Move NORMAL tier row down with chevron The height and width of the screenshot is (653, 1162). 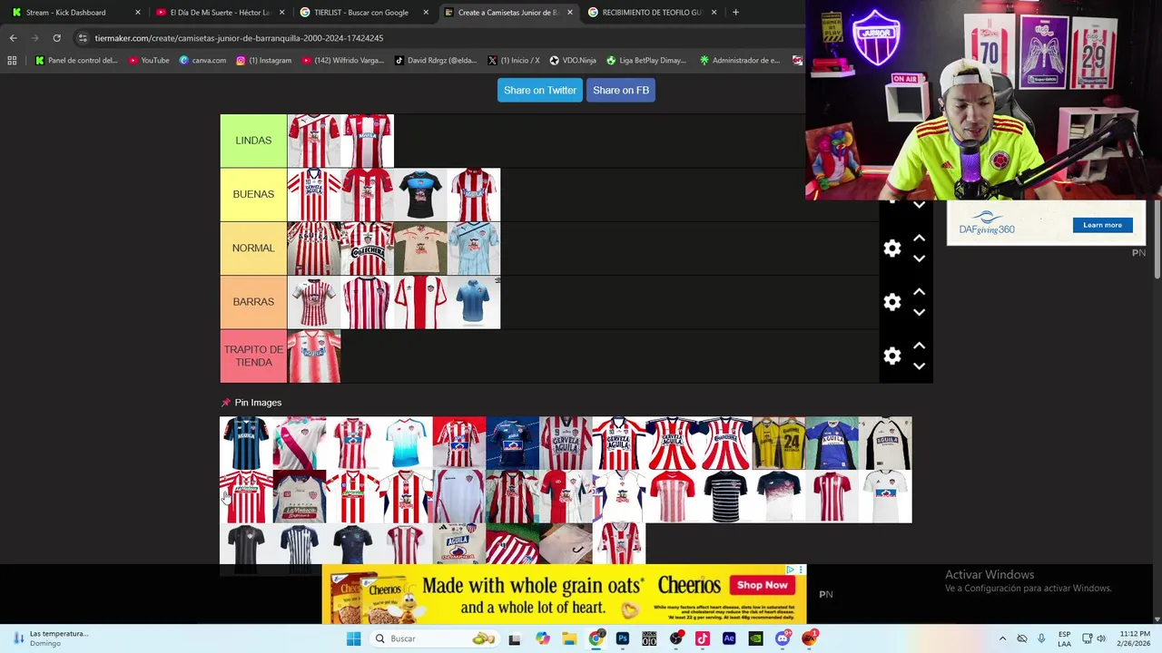coord(919,258)
